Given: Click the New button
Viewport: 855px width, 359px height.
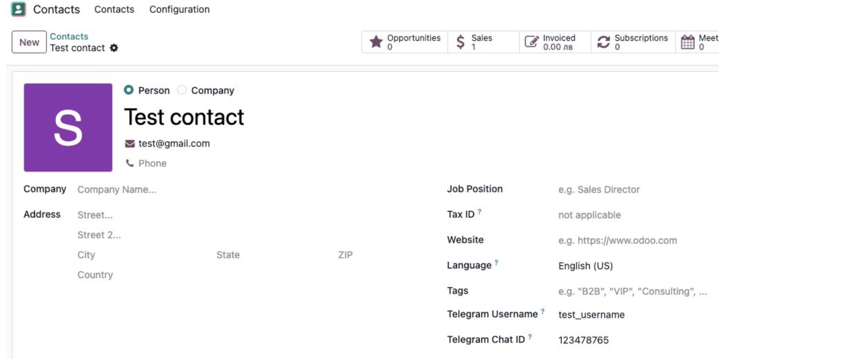Looking at the screenshot, I should point(29,42).
